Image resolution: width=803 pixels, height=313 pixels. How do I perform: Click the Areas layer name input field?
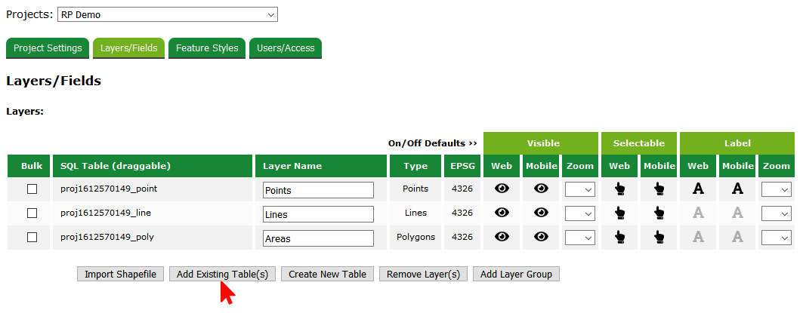coord(319,238)
